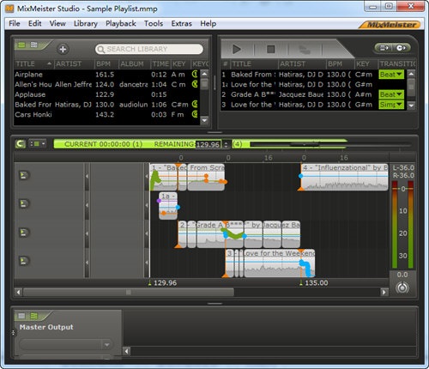Toggle the library detail view icon
This screenshot has width=429, height=369.
pyautogui.click(x=33, y=45)
